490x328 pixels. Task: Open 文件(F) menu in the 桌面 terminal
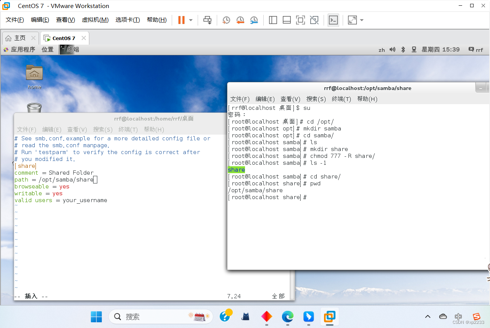point(27,129)
